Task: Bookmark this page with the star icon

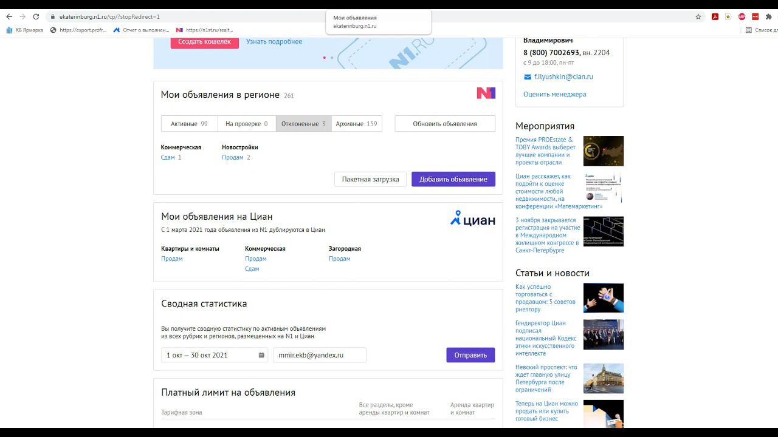Action: tap(698, 17)
